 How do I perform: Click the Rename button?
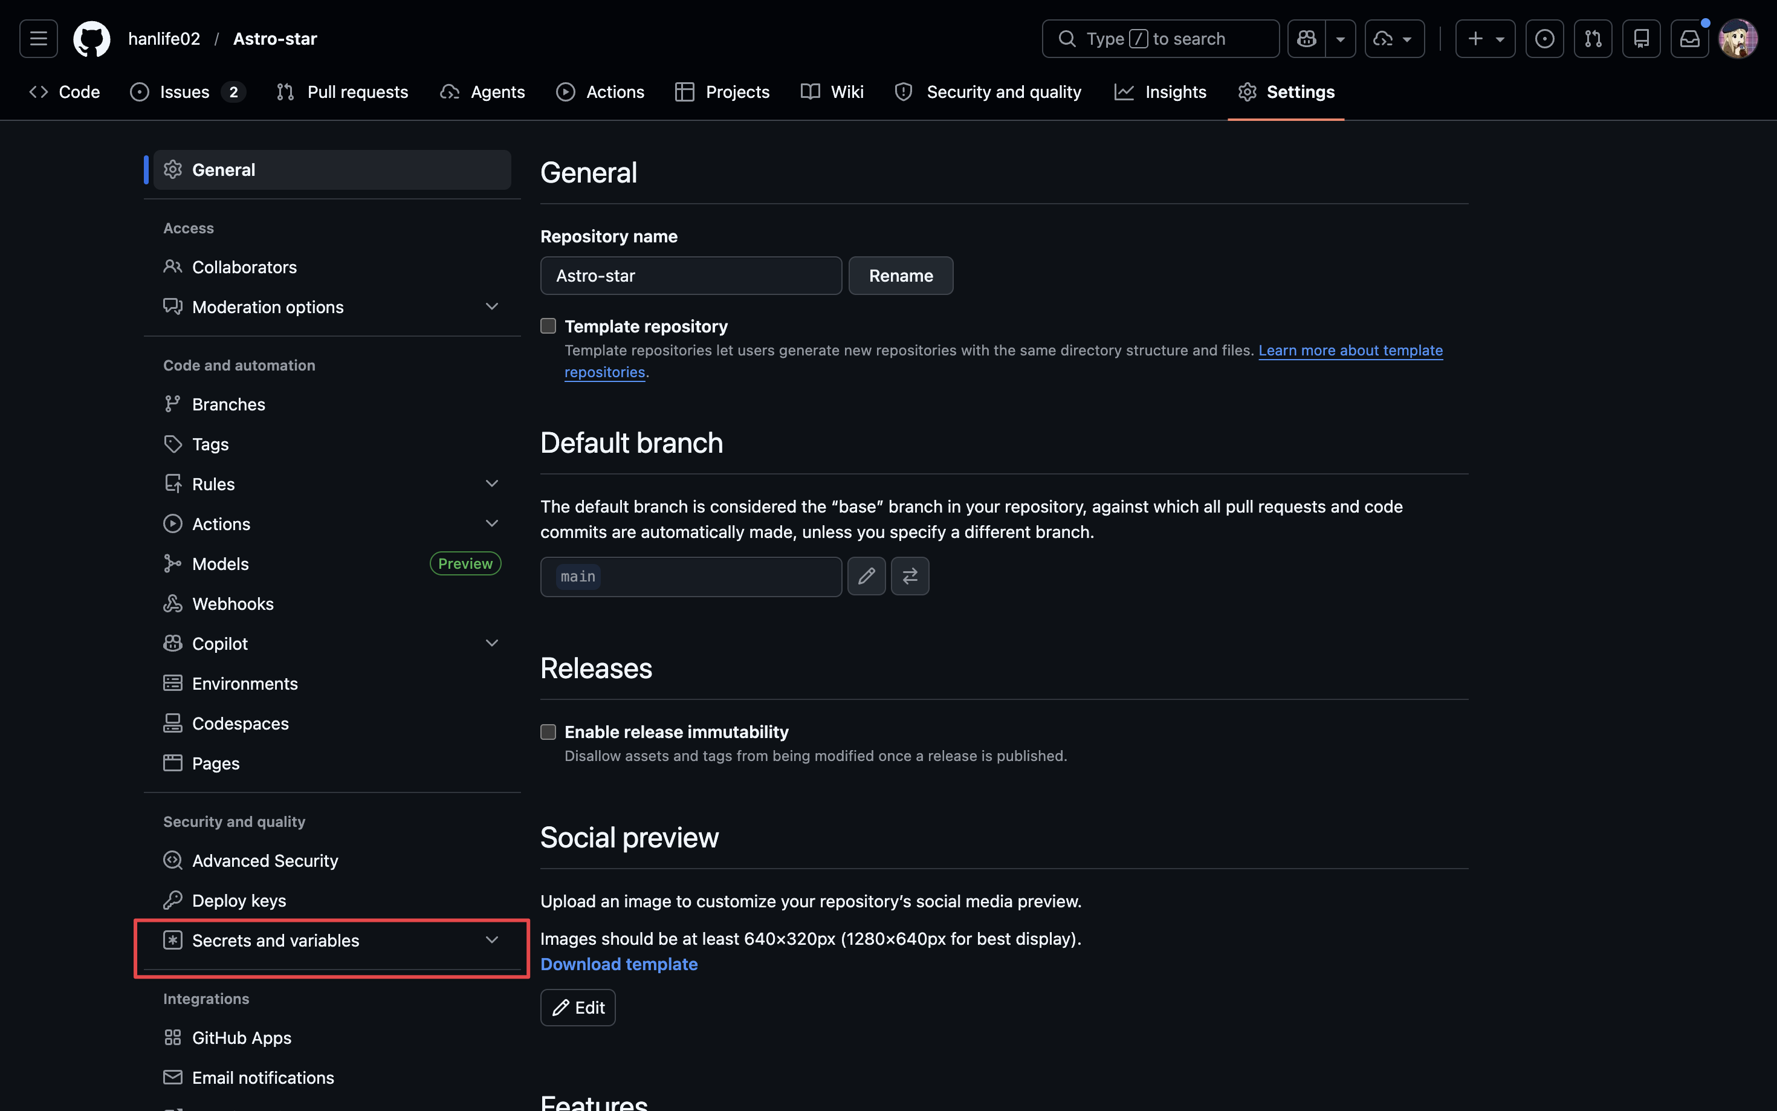(x=901, y=276)
